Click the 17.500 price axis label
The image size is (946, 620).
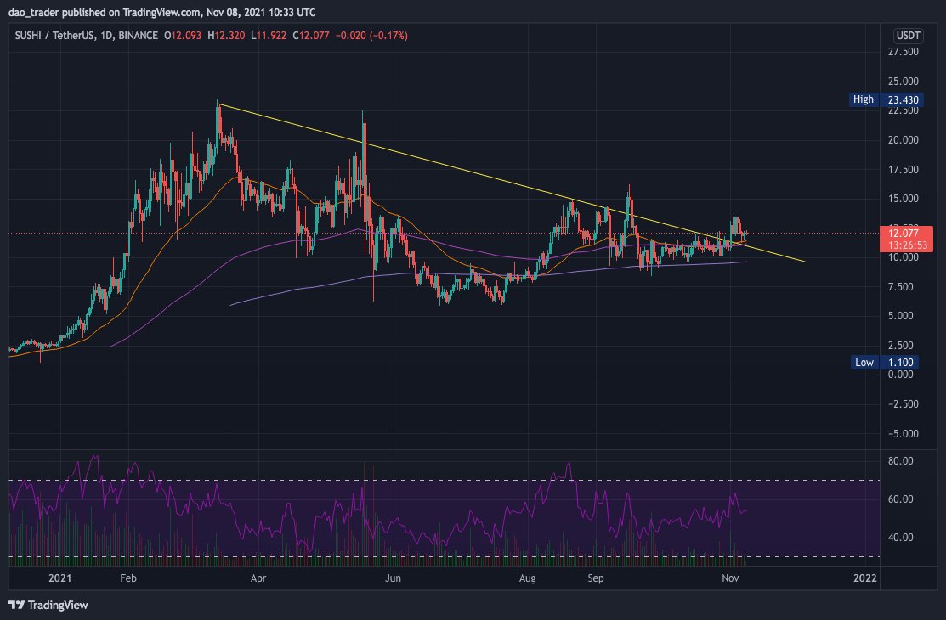point(904,170)
